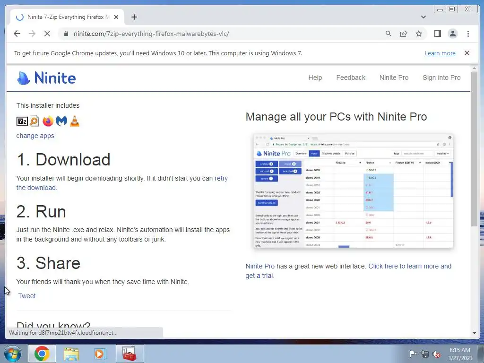This screenshot has height=363, width=484.
Task: Click the muted volume tray icon
Action: point(436,354)
